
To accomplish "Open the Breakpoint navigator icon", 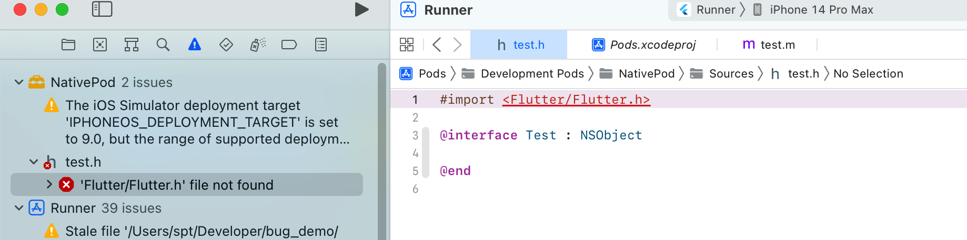I will pos(289,45).
